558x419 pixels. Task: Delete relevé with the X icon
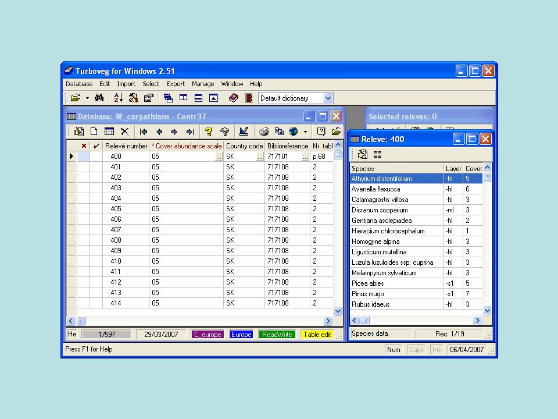[124, 132]
